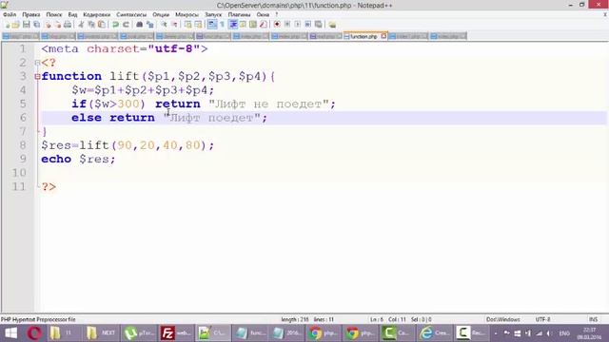Open the Запуск menu
The width and height of the screenshot is (609, 342).
[213, 14]
